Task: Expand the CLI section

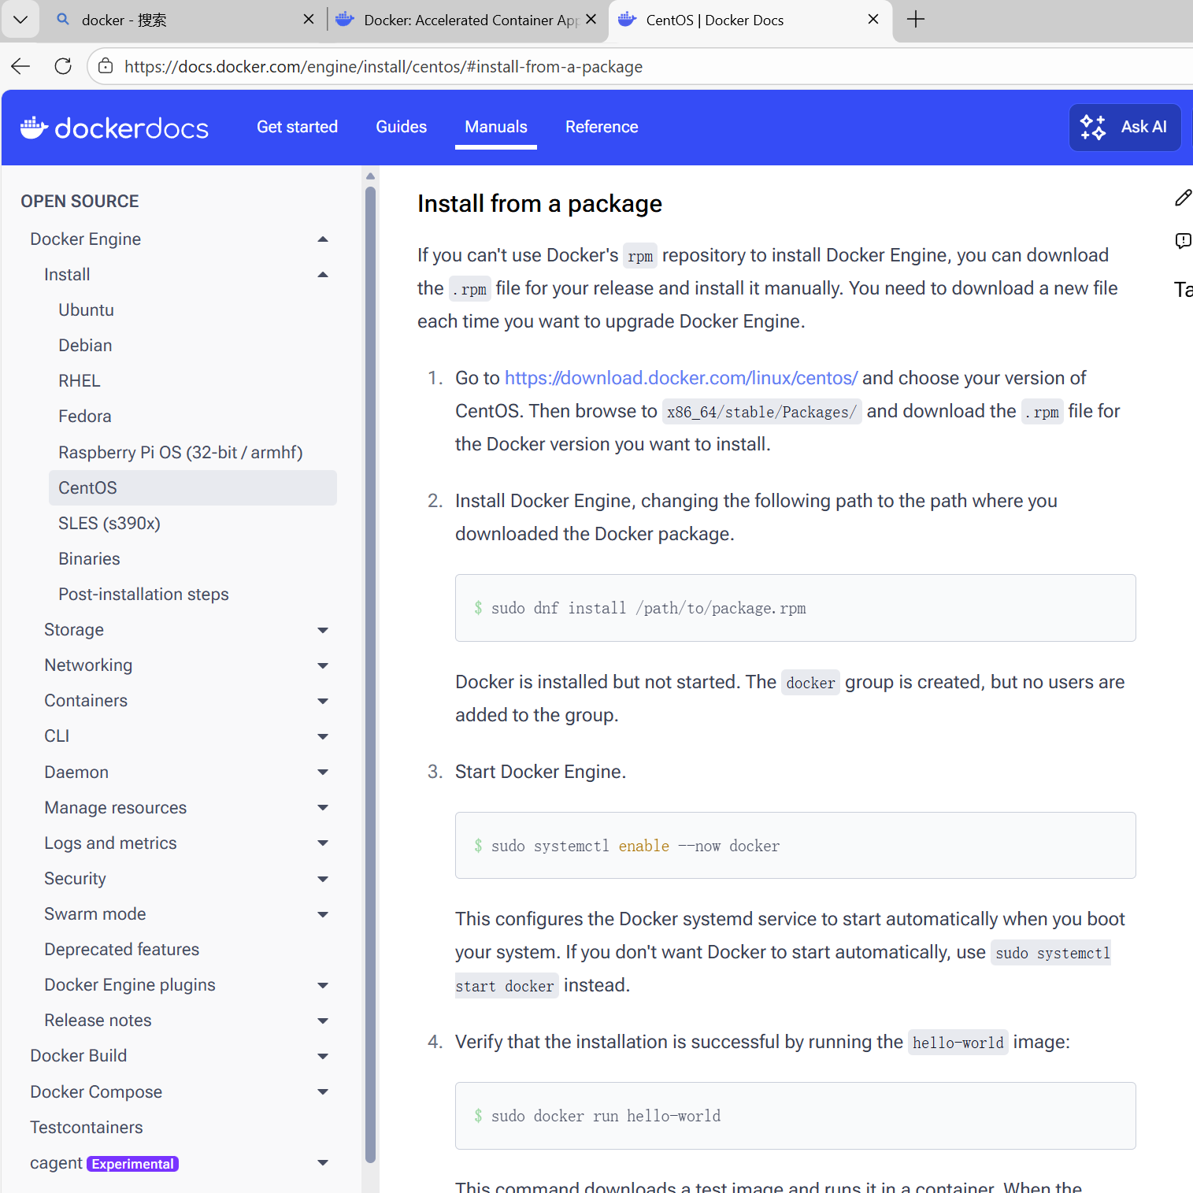Action: tap(323, 736)
